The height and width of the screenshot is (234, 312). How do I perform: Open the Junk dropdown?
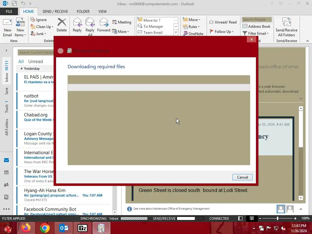[38, 34]
